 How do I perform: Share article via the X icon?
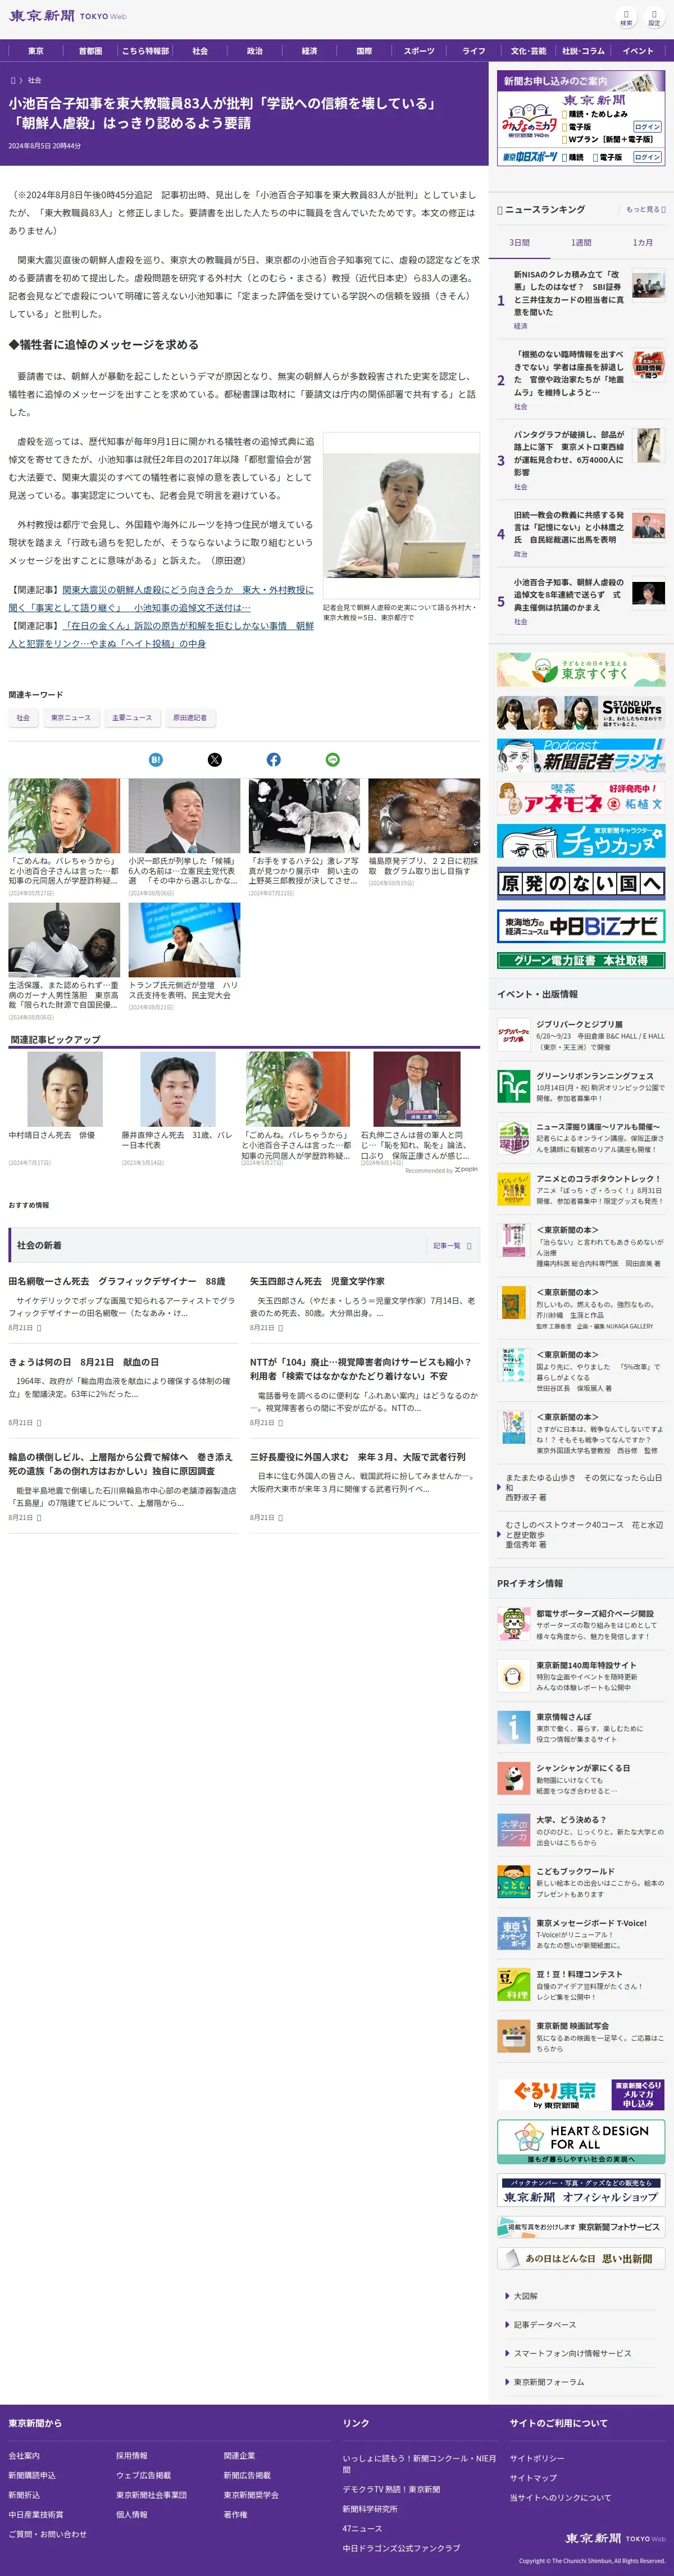(x=214, y=760)
